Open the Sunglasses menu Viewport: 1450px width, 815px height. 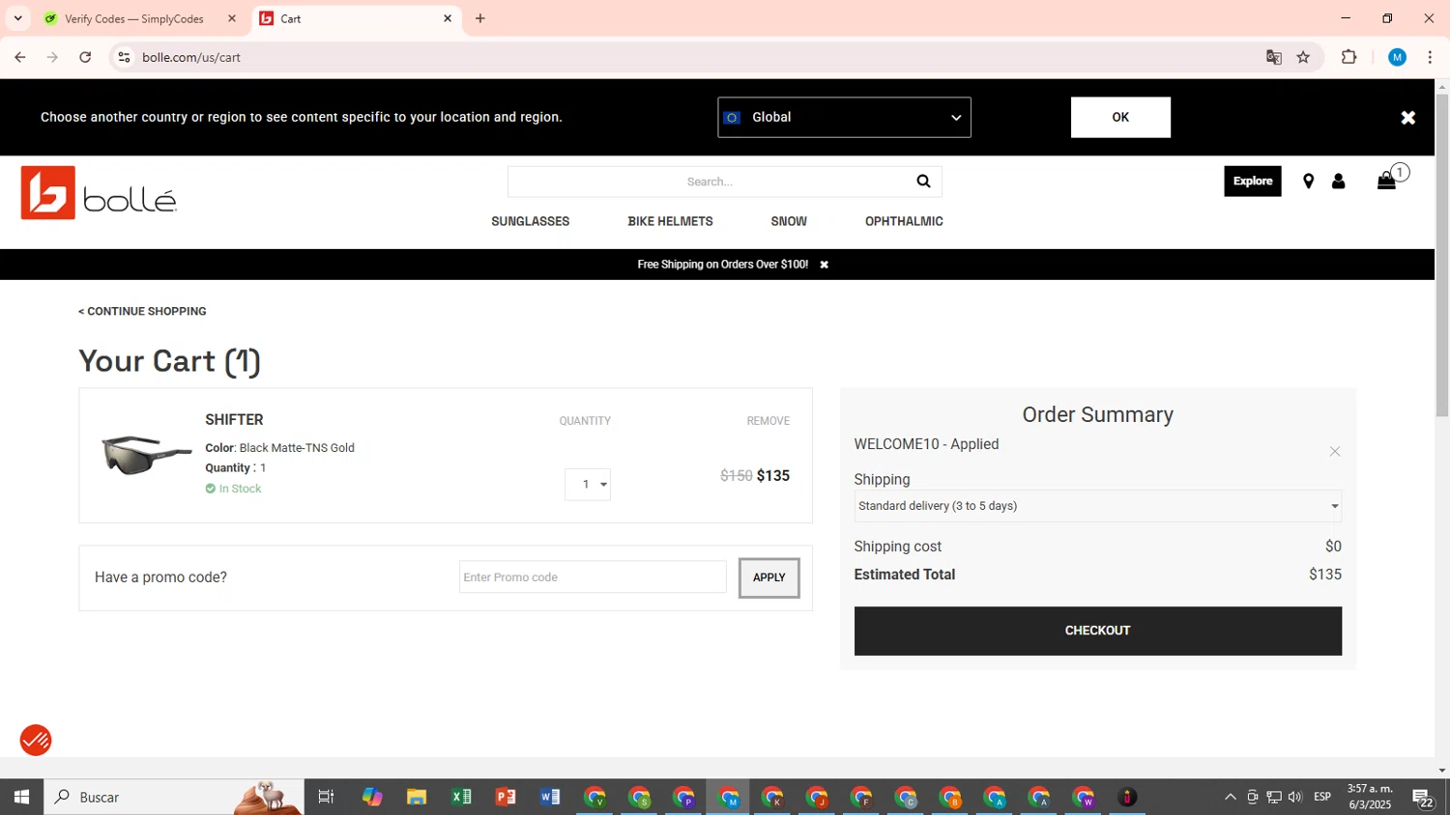[530, 221]
